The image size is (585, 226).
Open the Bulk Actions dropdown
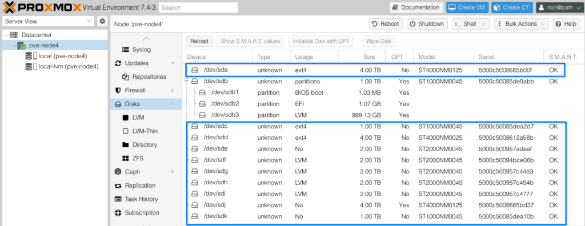521,24
